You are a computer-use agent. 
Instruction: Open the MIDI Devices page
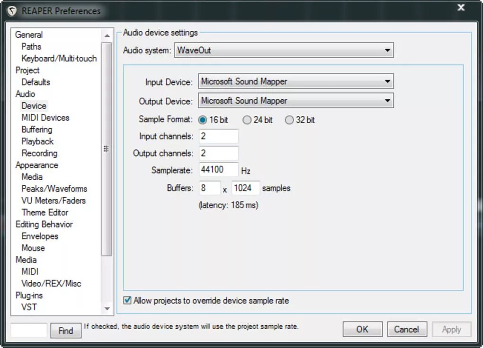coord(45,118)
